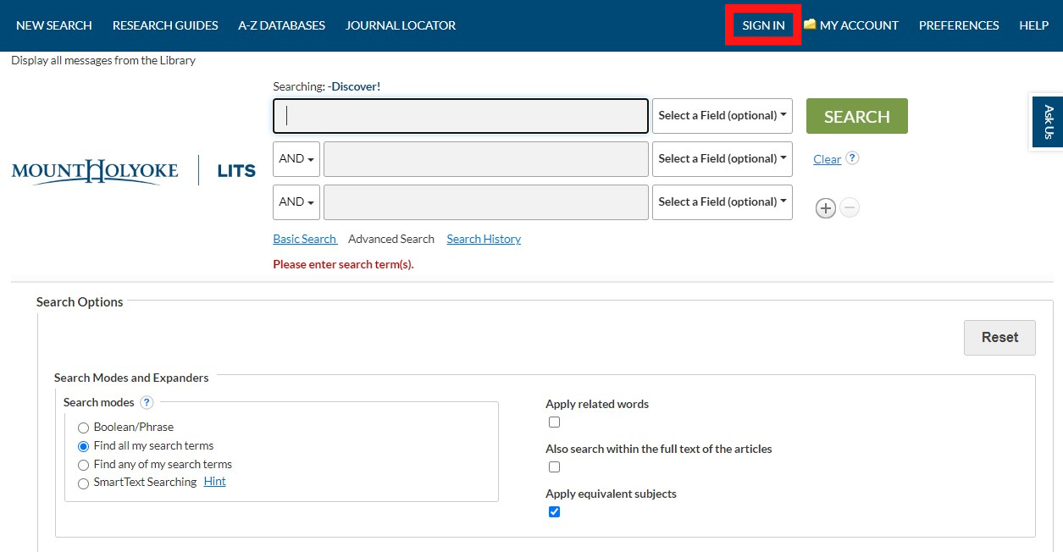This screenshot has height=552, width=1063.
Task: Click the highlighted SIGN IN option
Action: click(x=761, y=25)
